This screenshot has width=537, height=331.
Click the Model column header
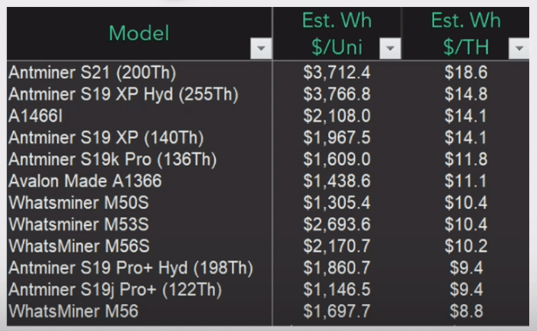pyautogui.click(x=140, y=33)
